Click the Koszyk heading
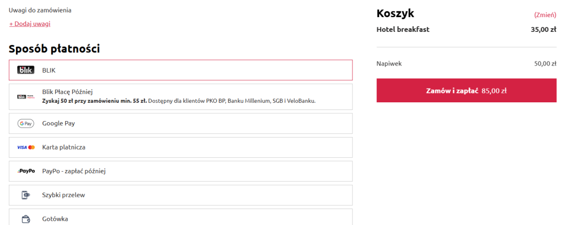Screen dimensions: 565x225 395,13
